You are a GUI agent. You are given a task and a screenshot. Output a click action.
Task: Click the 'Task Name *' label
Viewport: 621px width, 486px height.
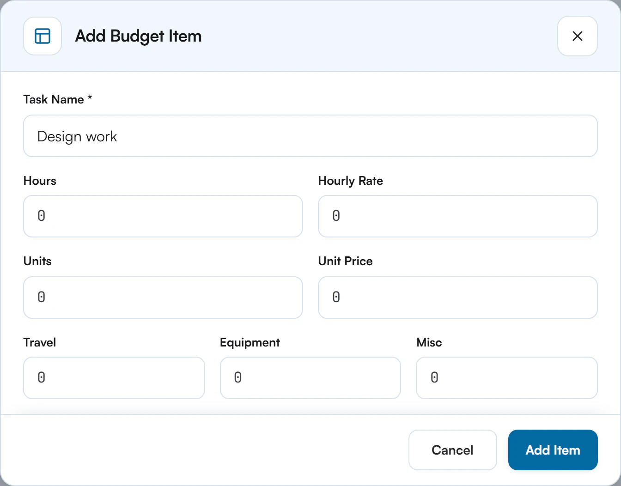coord(58,99)
